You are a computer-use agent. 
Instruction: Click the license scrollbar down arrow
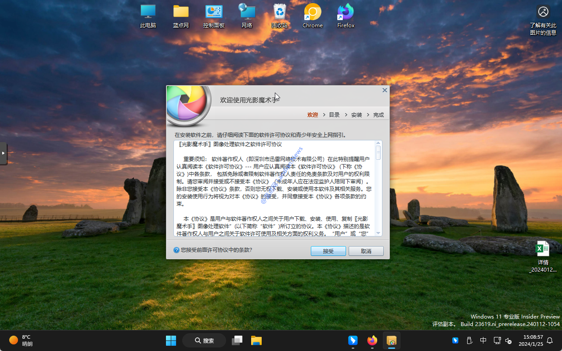coord(378,233)
